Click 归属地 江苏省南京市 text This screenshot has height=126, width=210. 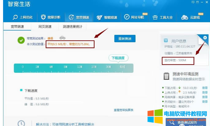coord(178,53)
